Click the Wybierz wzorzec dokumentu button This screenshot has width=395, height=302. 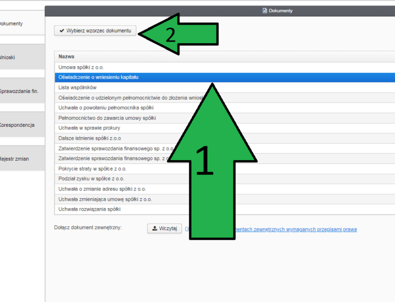coord(95,31)
